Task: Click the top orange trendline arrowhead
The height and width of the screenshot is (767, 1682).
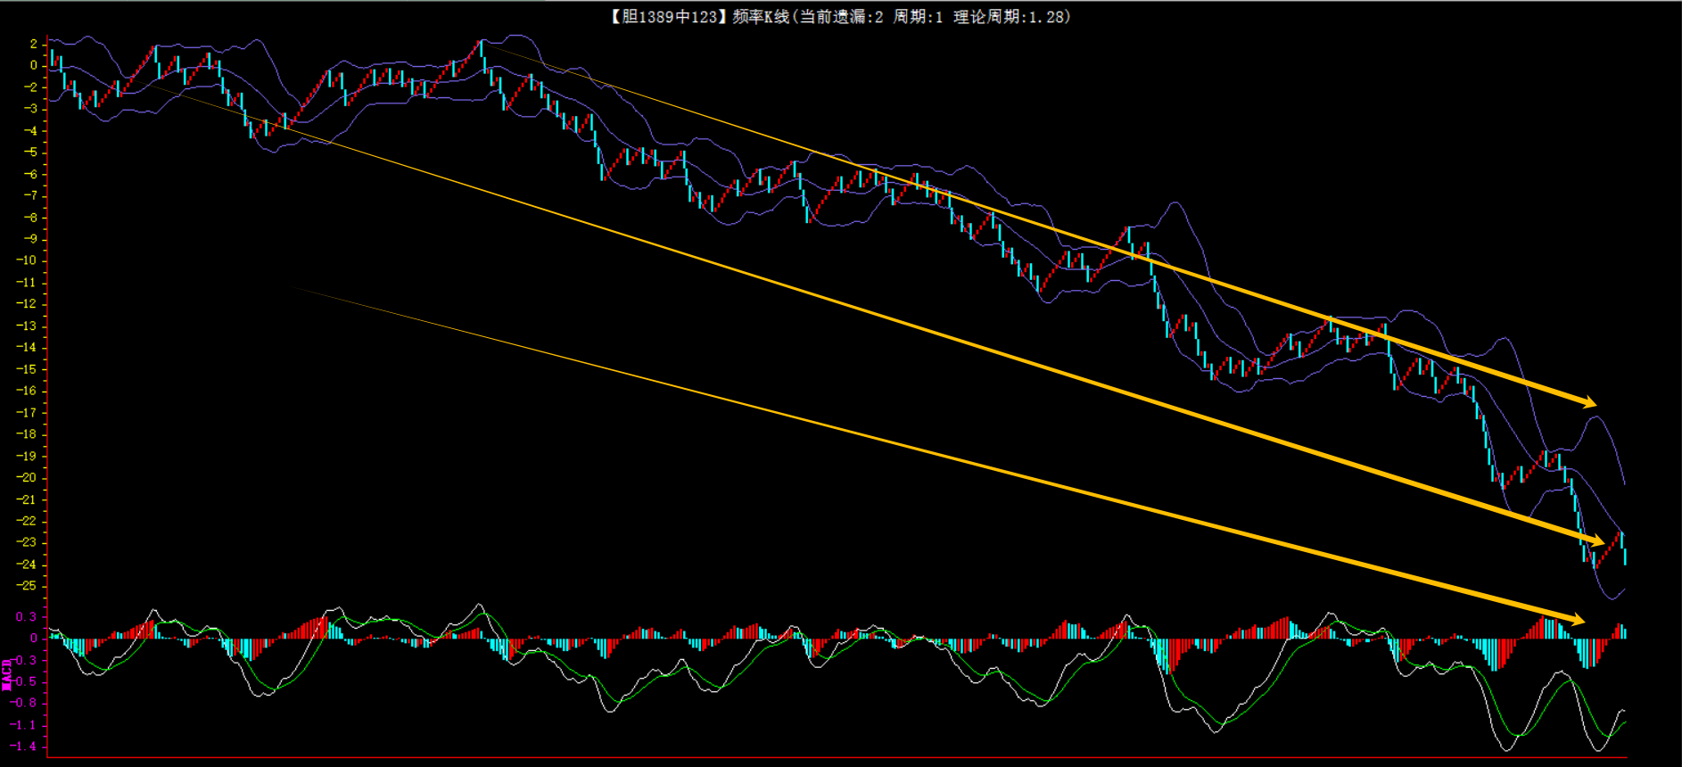Action: pos(1589,402)
